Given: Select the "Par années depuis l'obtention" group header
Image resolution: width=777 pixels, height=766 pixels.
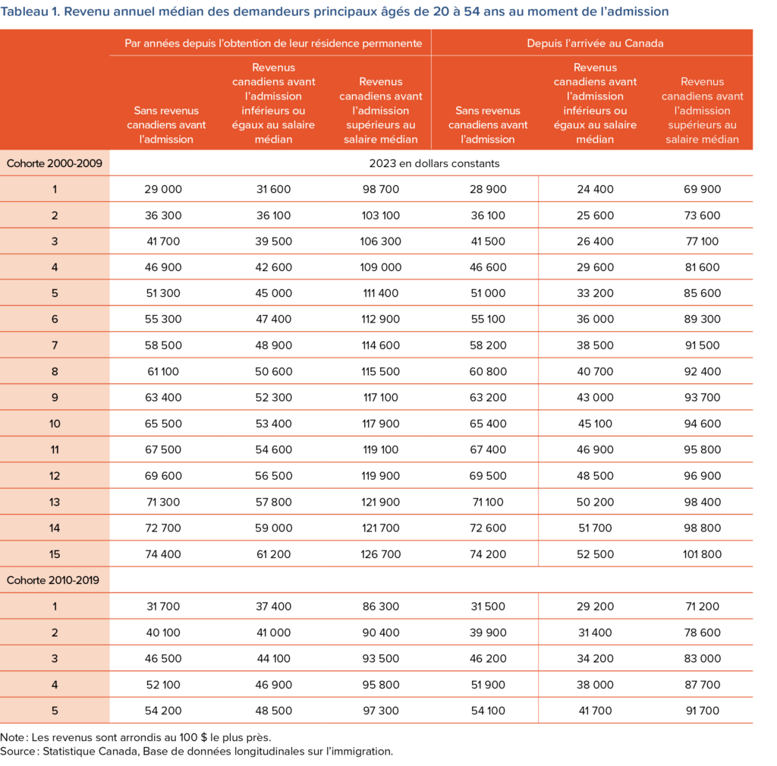Looking at the screenshot, I should pyautogui.click(x=273, y=43).
